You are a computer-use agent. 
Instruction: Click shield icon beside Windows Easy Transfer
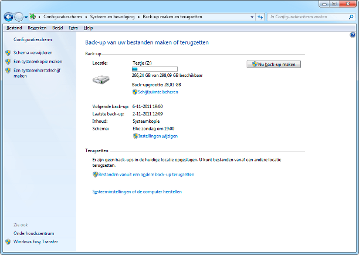tap(8, 242)
